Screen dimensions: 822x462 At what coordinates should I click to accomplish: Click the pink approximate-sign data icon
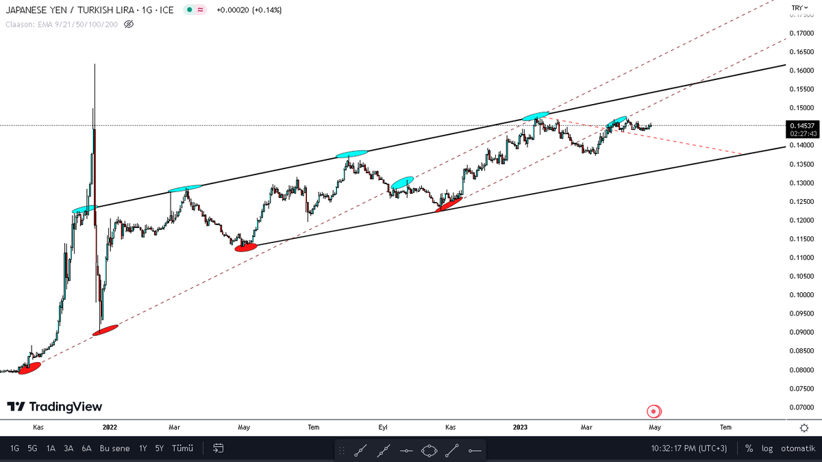200,10
